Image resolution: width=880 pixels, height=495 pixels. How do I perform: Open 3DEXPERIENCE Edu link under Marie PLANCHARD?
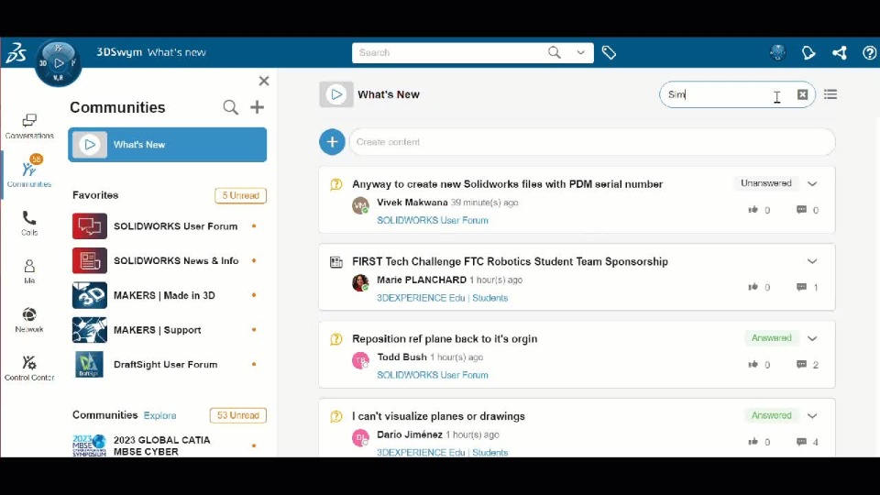tap(421, 298)
